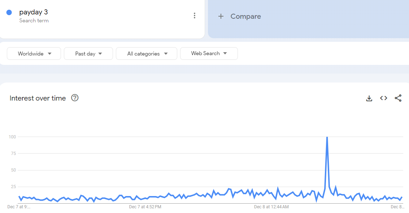Download the interest over time data as CSV

tap(369, 98)
